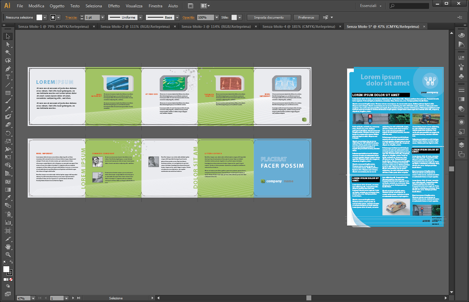Expand the Opacità percentage dropdown
The image size is (469, 302).
217,17
